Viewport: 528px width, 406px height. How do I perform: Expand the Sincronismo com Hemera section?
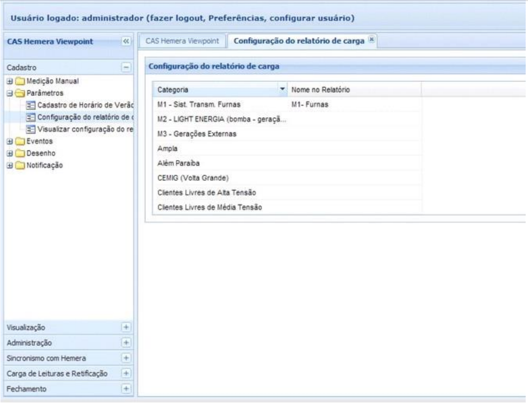(125, 358)
